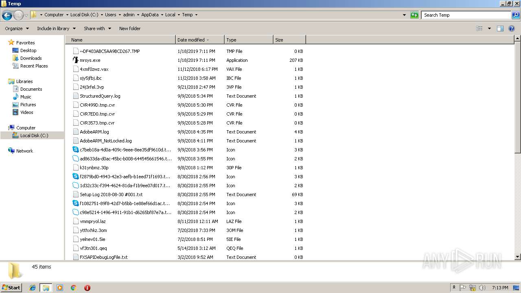The width and height of the screenshot is (521, 293).
Task: Select file FXSAPIDebugLogFile.txt
Action: click(x=103, y=257)
